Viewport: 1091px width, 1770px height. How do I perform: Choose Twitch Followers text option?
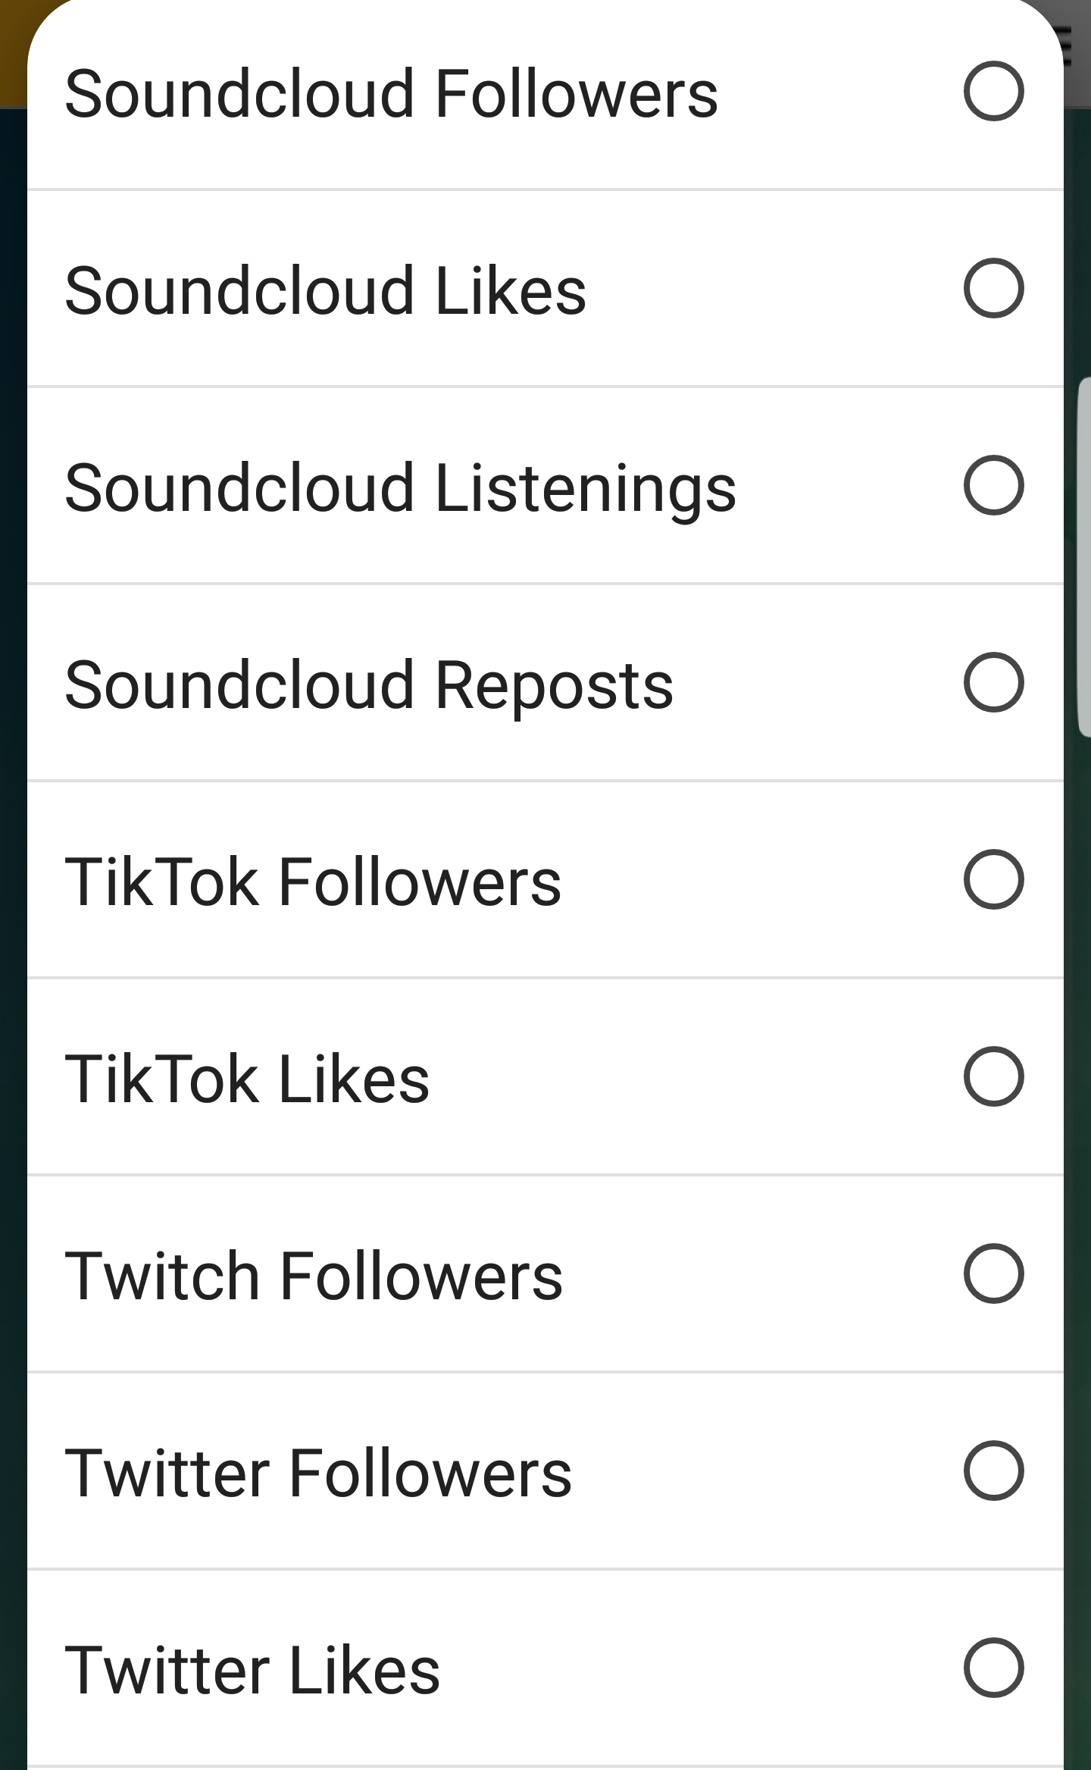[314, 1276]
